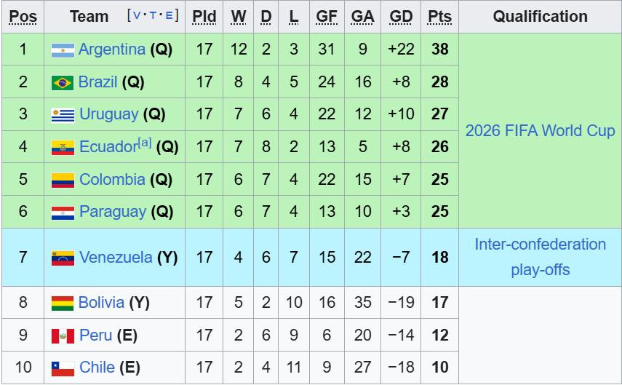
Task: Click the T (talk) template link
Action: click(152, 16)
